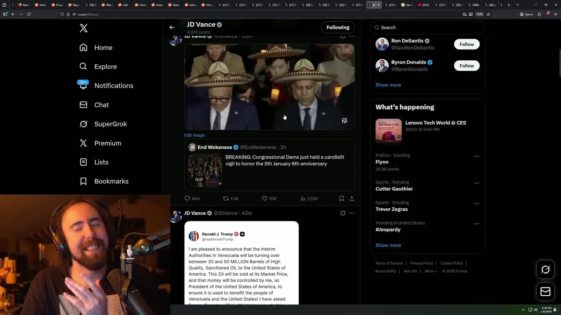Image resolution: width=561 pixels, height=315 pixels.
Task: Open SuperGrok in the sidebar
Action: [103, 124]
